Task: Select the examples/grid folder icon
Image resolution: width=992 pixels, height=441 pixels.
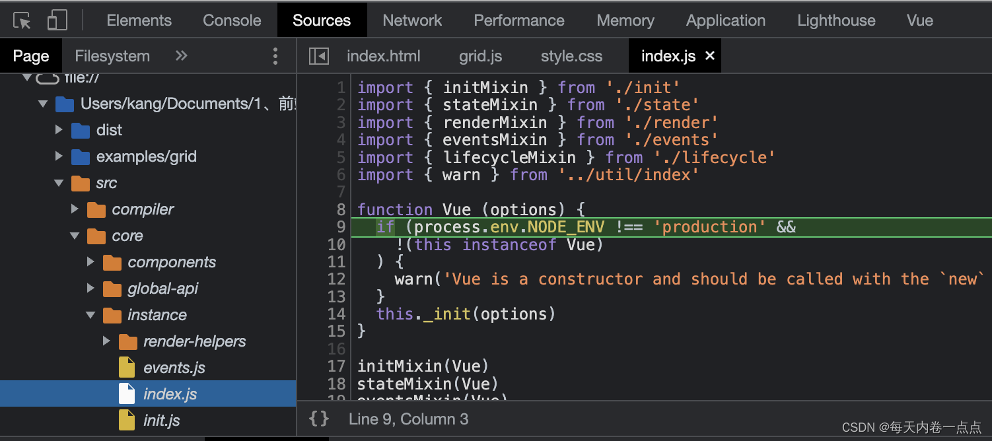Action: 81,156
